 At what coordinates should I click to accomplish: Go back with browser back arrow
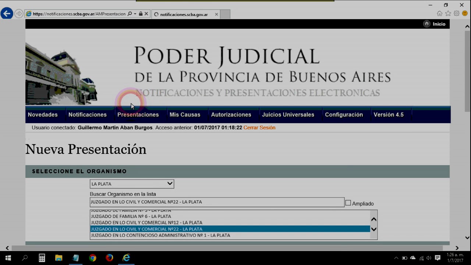click(x=7, y=14)
